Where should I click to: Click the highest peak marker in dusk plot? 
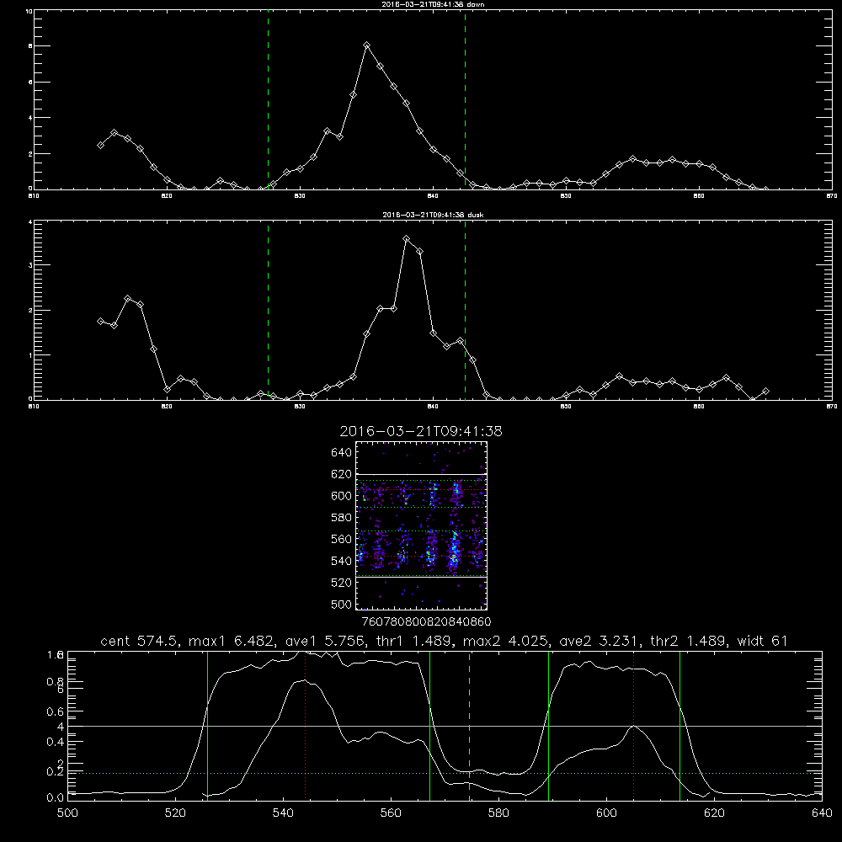click(407, 239)
